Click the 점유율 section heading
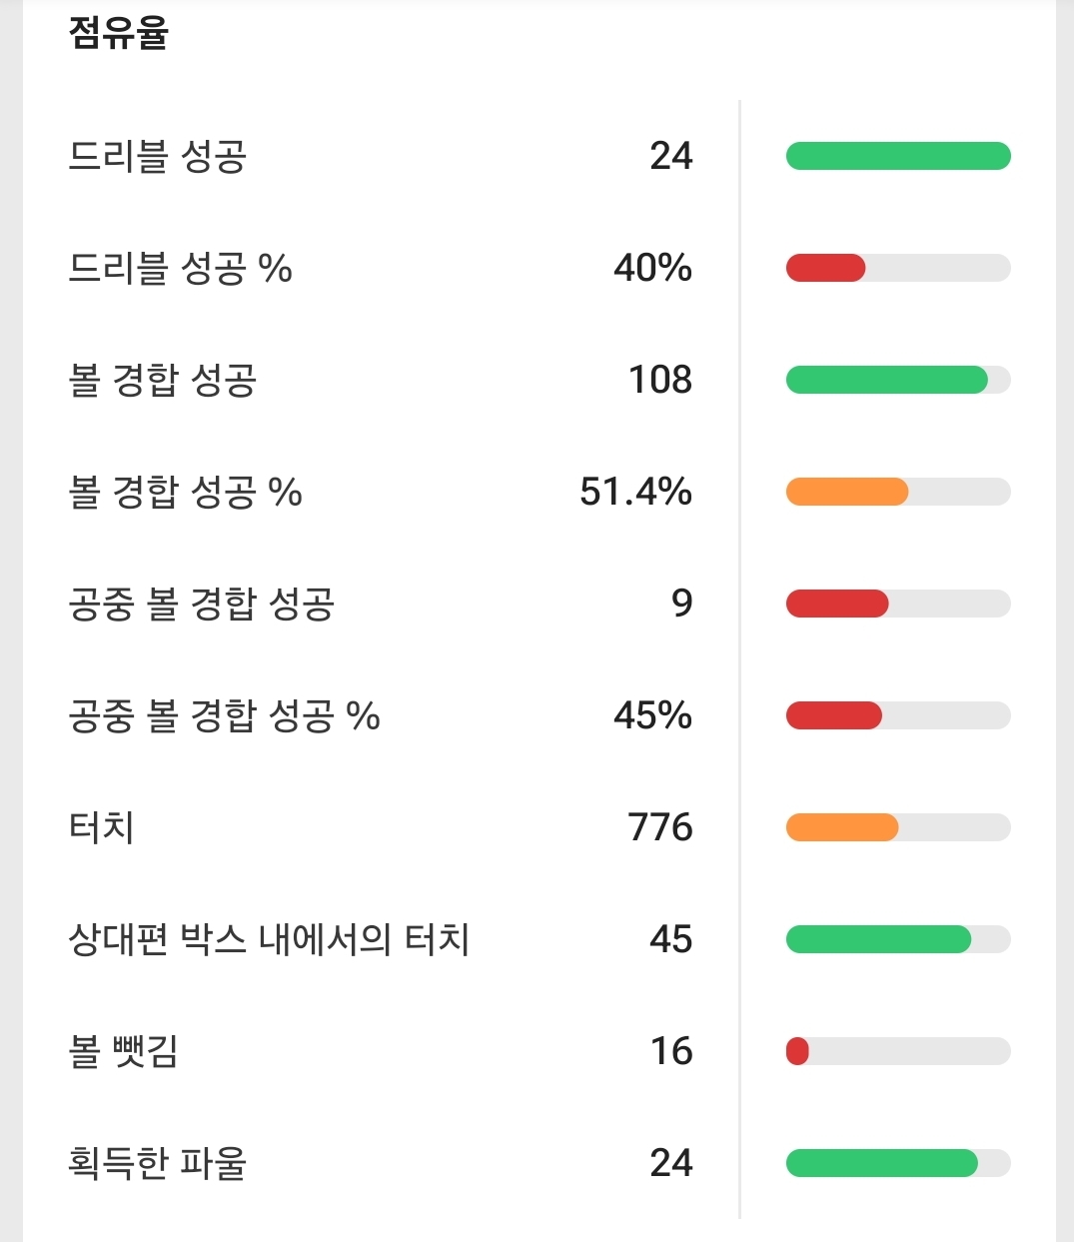The width and height of the screenshot is (1074, 1242). [118, 33]
